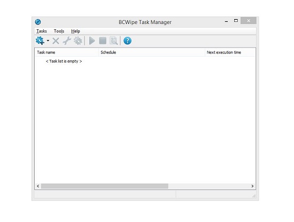
Task: Expand the new task dropdown arrow
Action: coord(48,41)
